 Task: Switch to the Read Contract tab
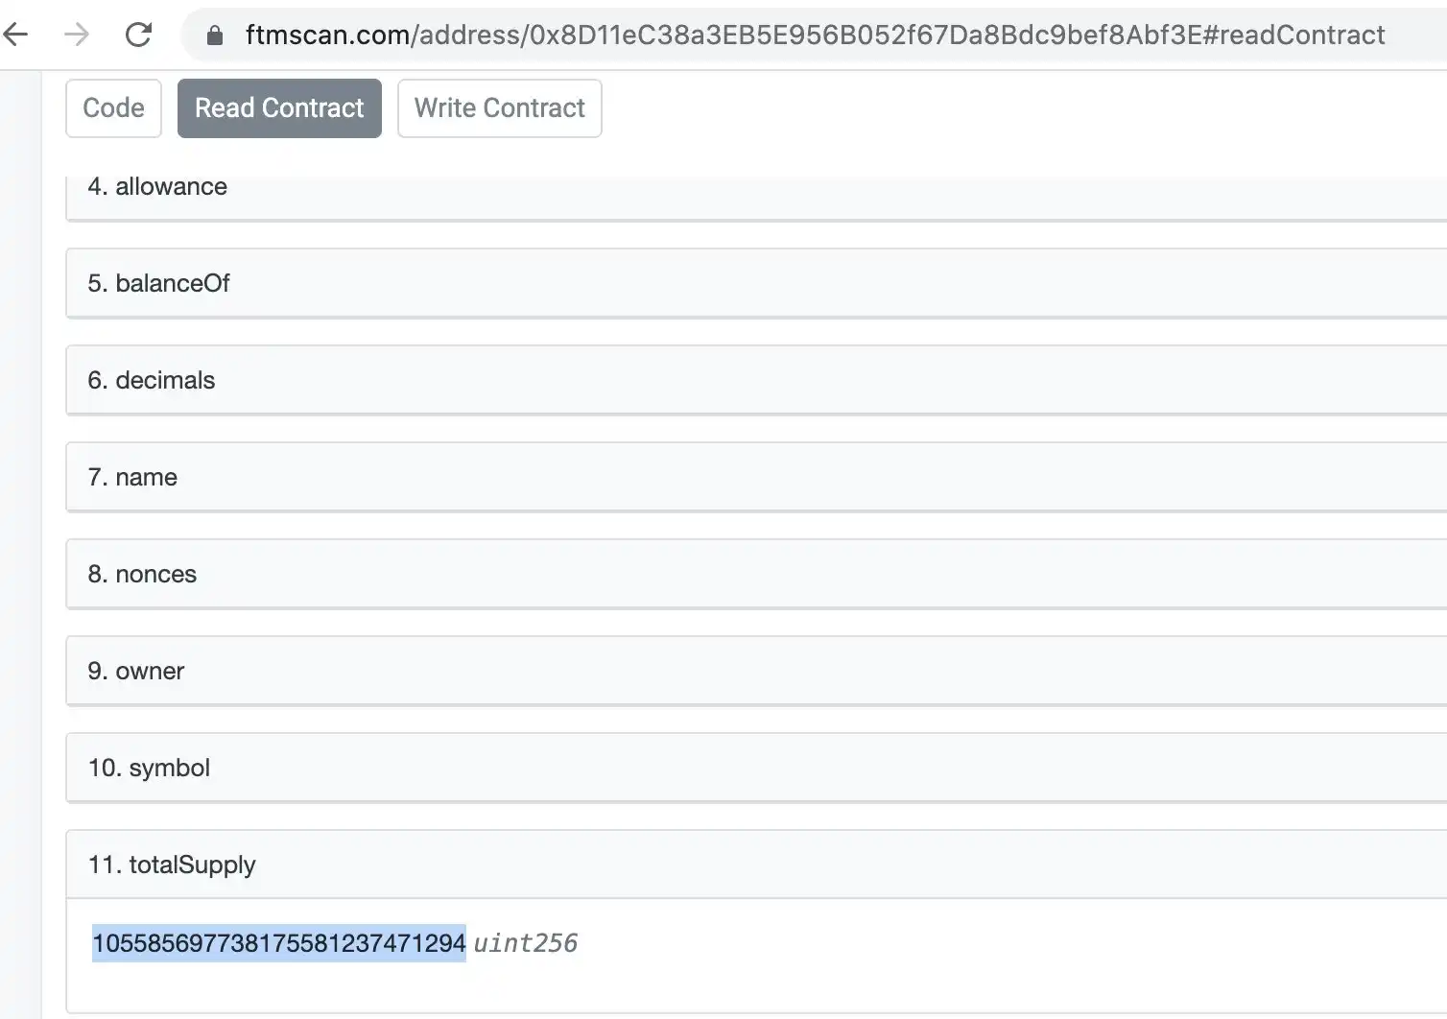coord(279,108)
